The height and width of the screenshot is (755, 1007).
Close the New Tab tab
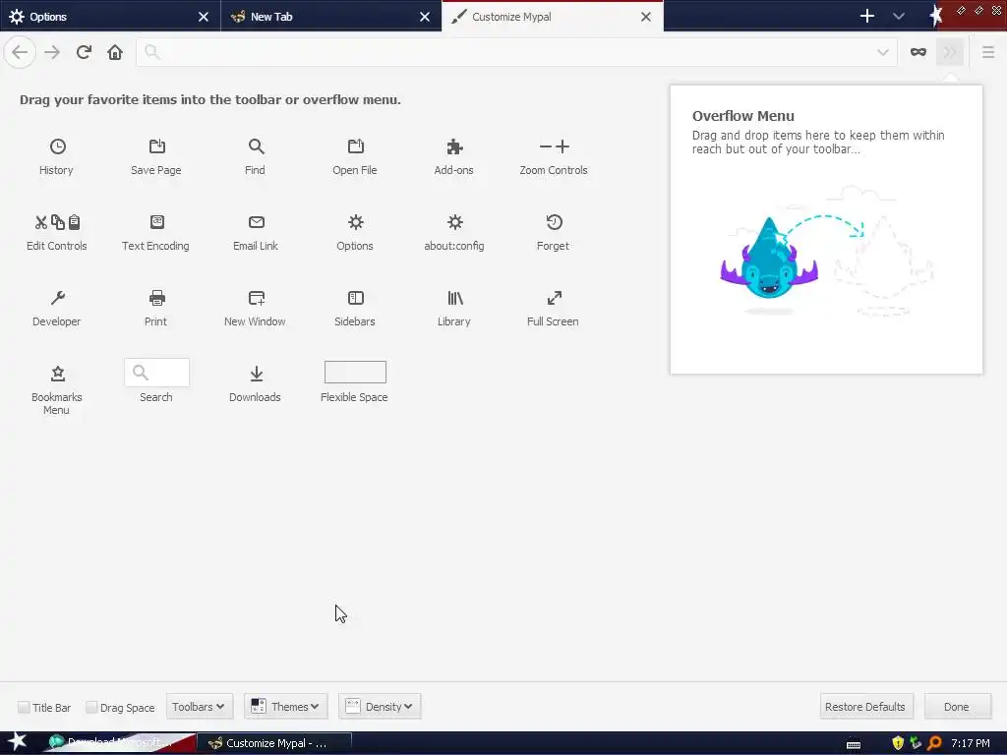(x=425, y=17)
